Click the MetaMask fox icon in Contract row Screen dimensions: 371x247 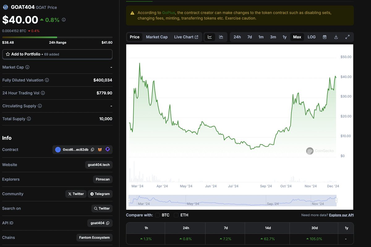coord(100,150)
